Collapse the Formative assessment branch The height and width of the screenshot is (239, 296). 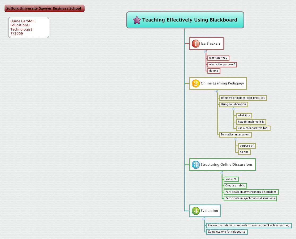click(x=236, y=139)
